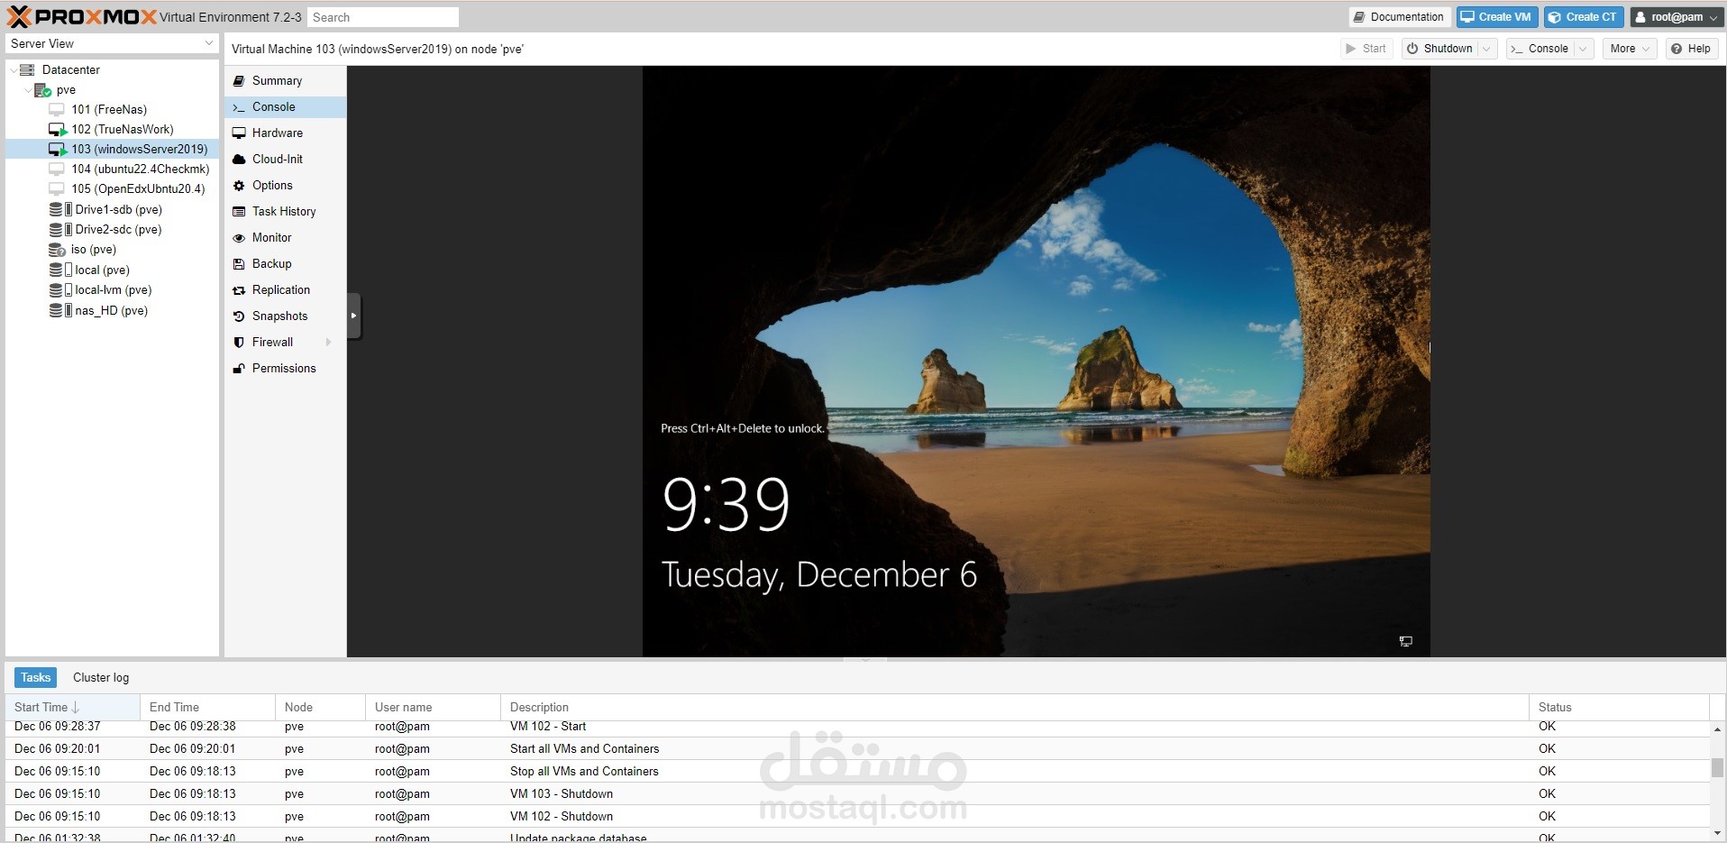
Task: Open the Console dropdown arrow in toolbar
Action: [x=1584, y=49]
